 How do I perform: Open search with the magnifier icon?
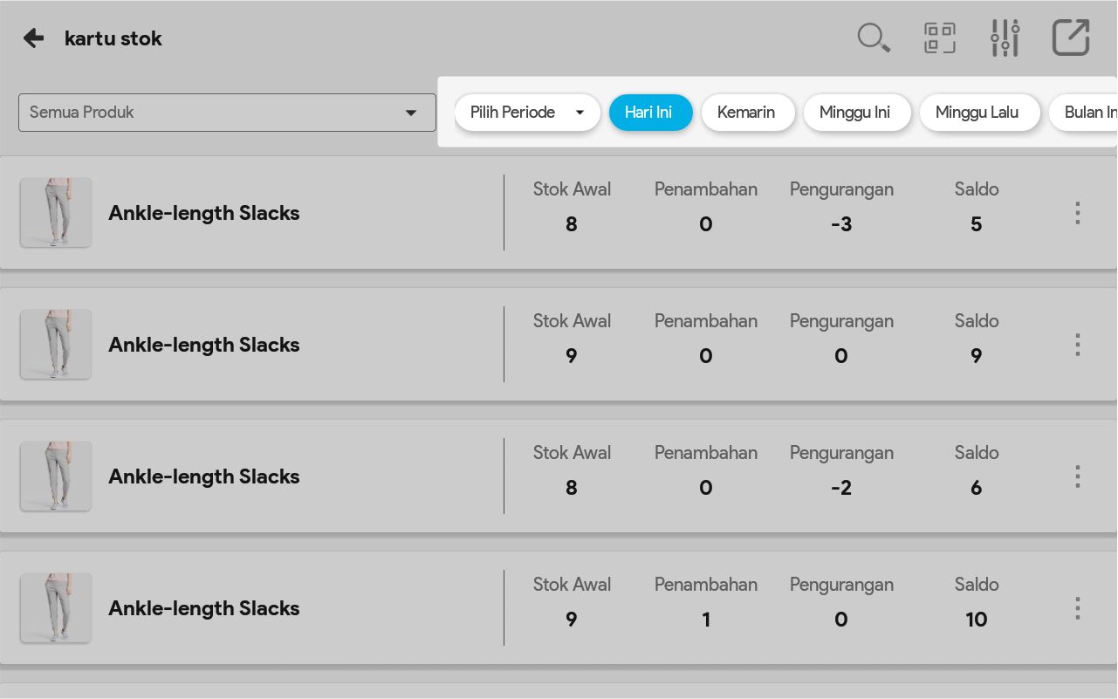tap(873, 38)
